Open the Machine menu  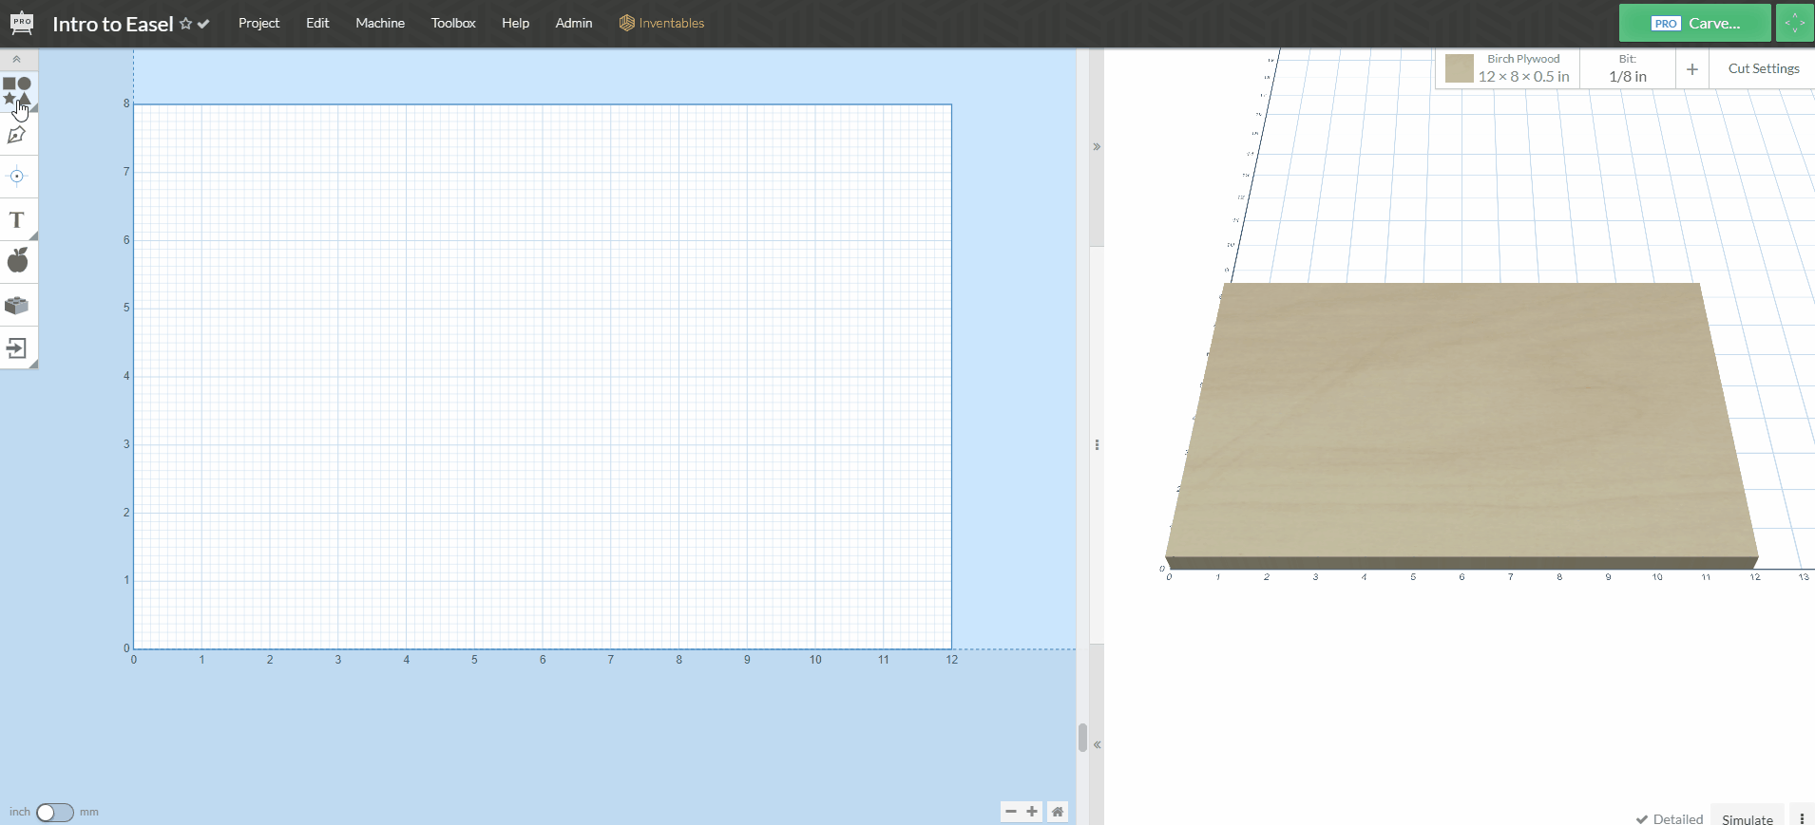[x=380, y=23]
